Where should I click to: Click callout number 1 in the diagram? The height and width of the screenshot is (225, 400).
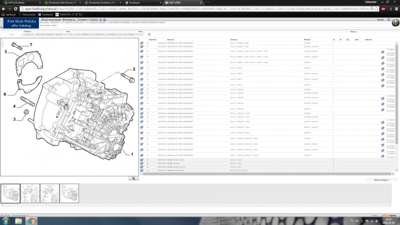(x=132, y=154)
